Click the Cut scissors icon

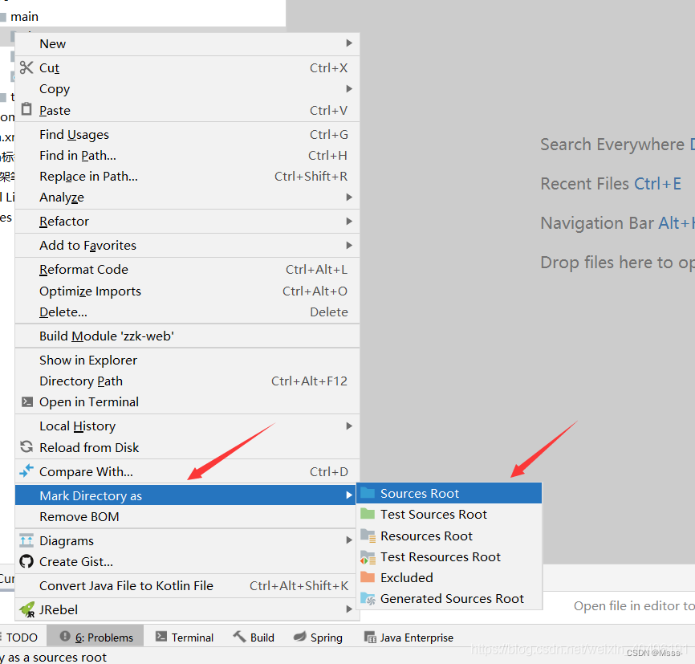[26, 67]
